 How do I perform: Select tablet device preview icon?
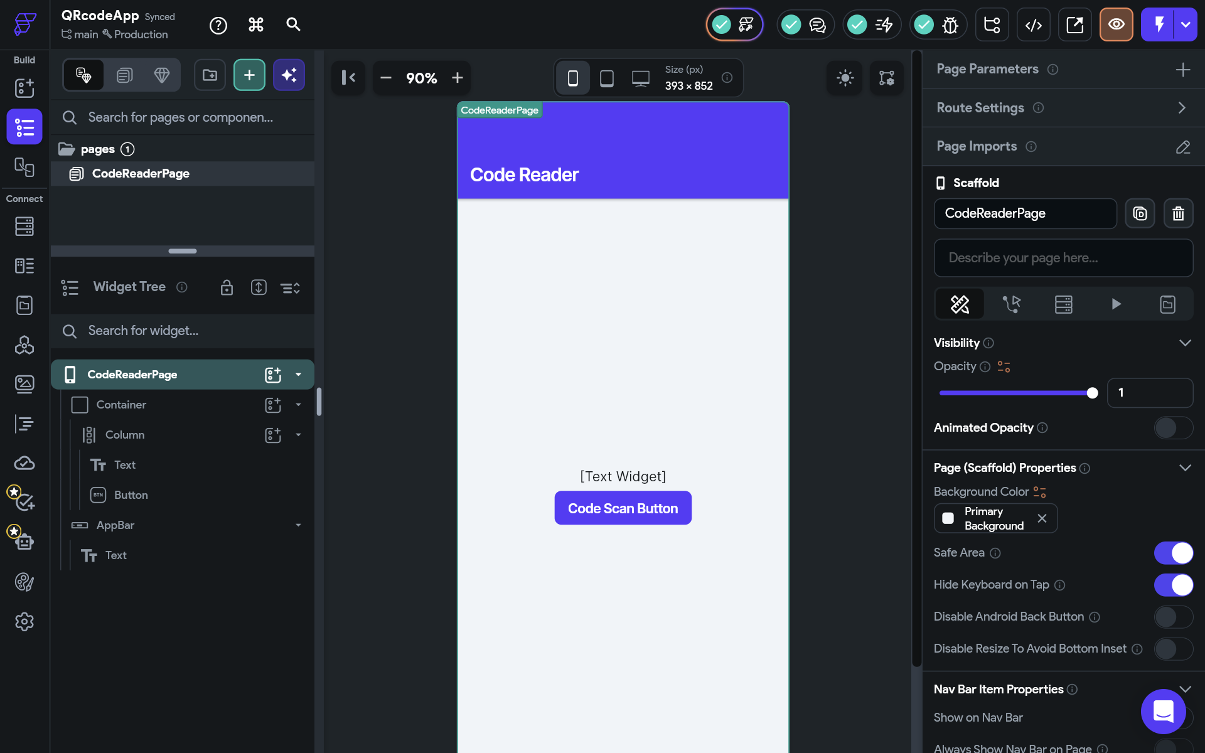pyautogui.click(x=606, y=78)
